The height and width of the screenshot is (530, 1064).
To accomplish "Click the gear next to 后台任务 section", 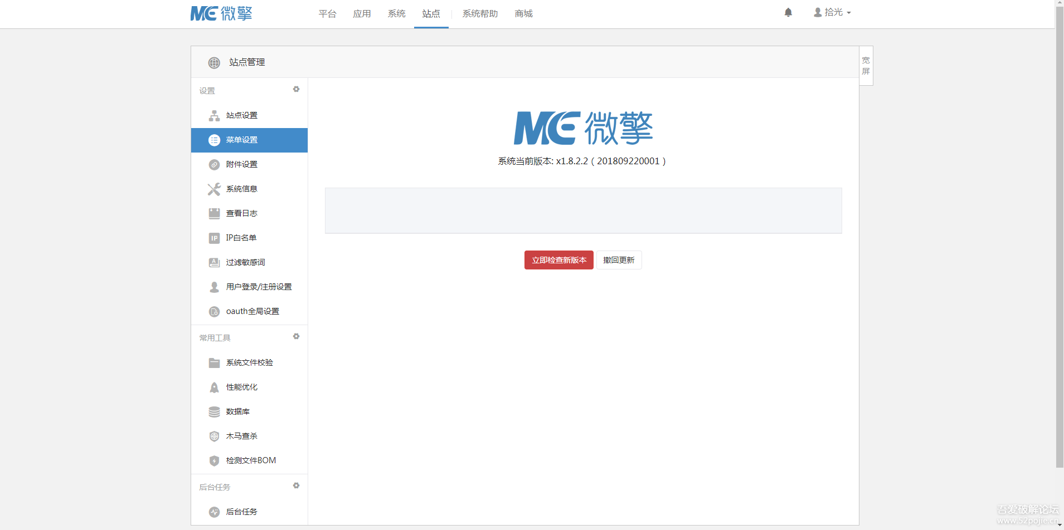I will [x=296, y=485].
